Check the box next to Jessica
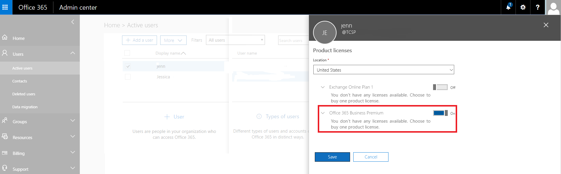The height and width of the screenshot is (174, 561). click(128, 77)
